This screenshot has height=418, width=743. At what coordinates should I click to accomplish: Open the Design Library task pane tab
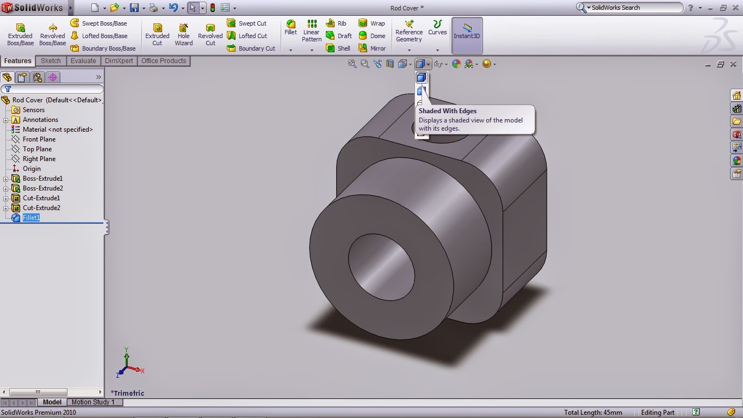coord(737,108)
